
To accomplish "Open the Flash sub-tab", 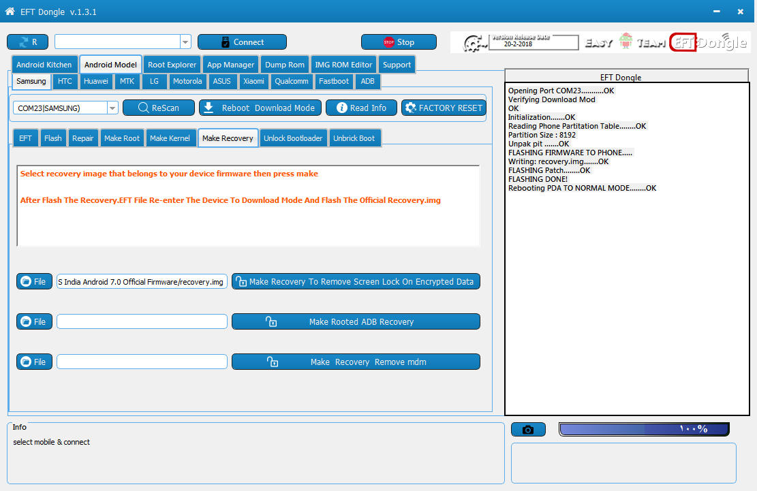I will click(x=53, y=138).
